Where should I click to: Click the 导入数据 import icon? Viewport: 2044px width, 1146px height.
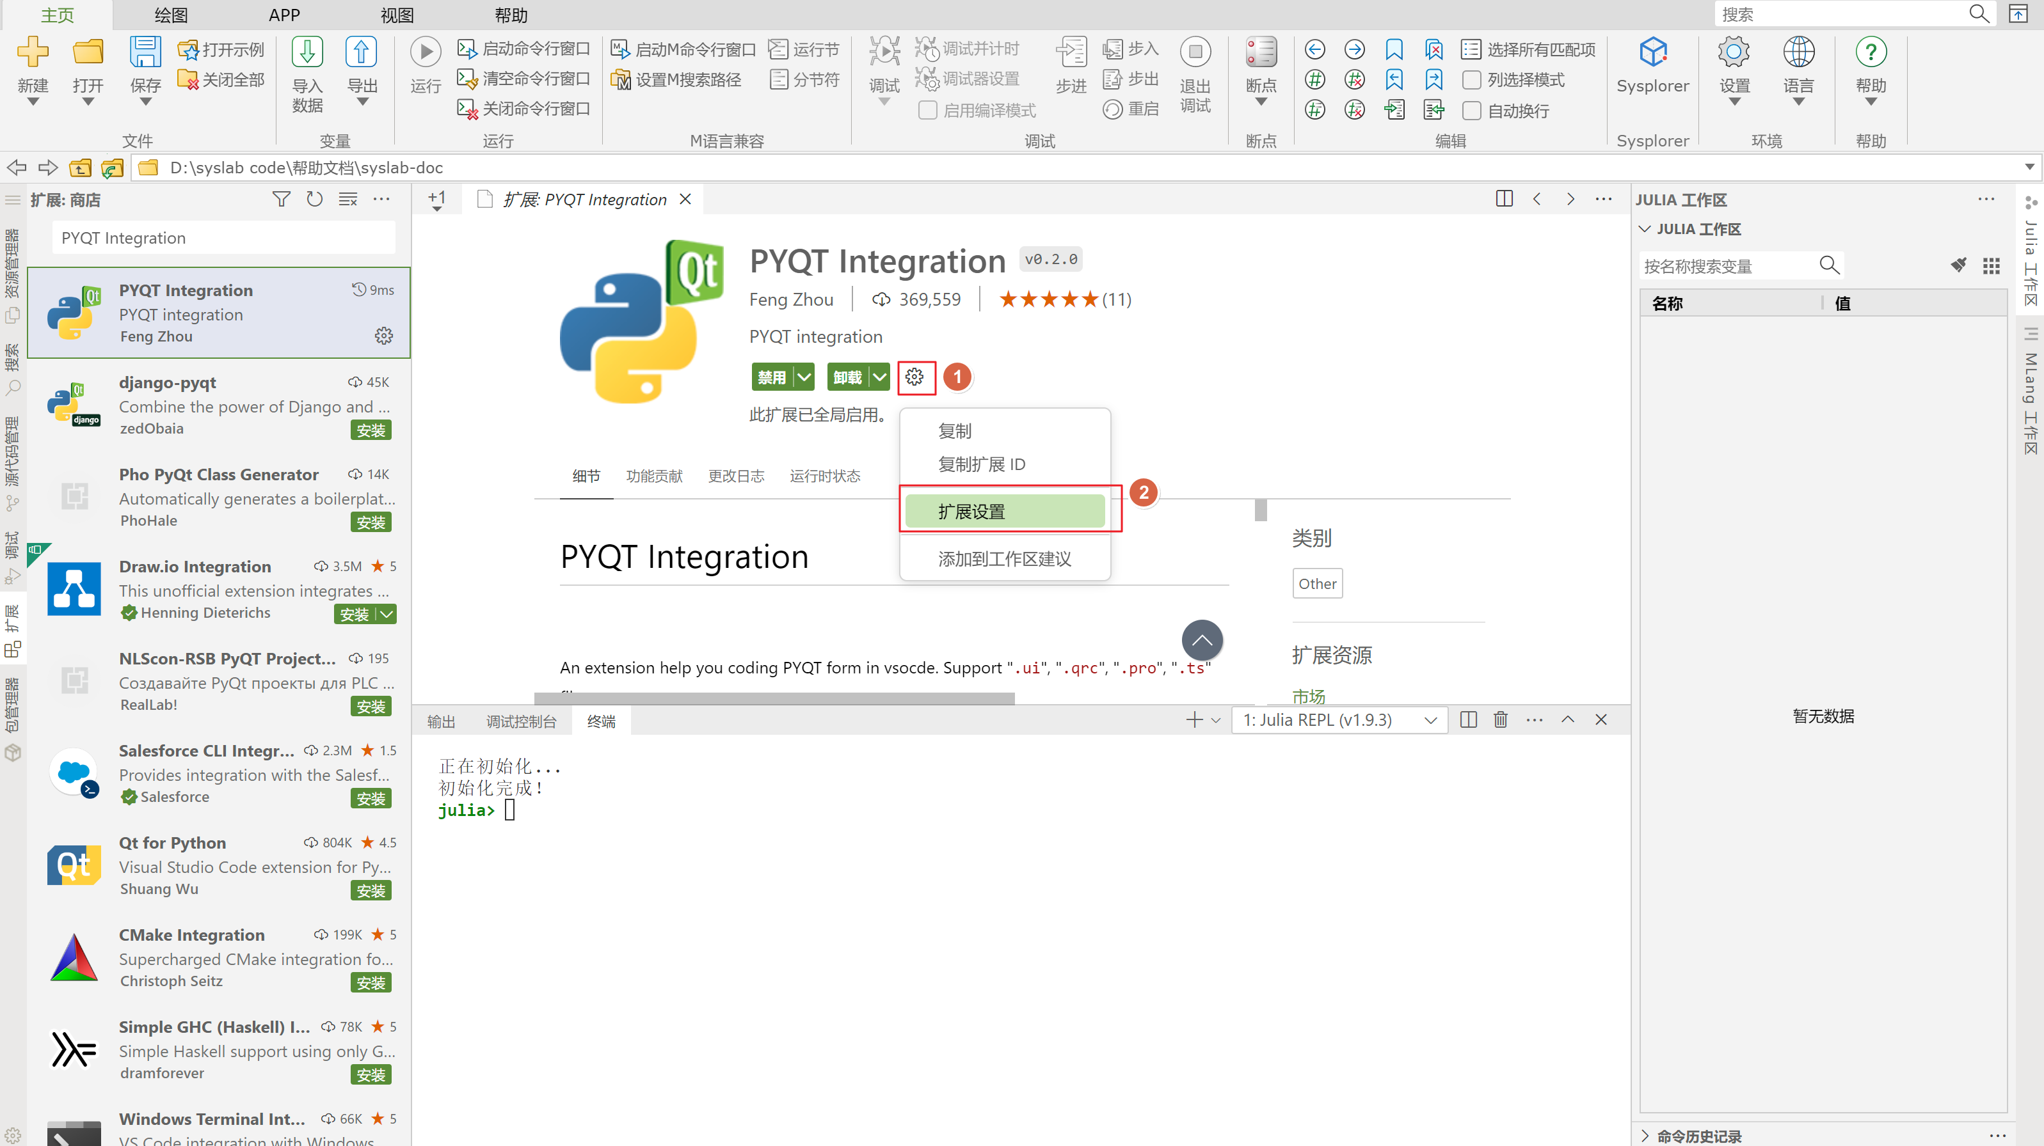[x=307, y=52]
